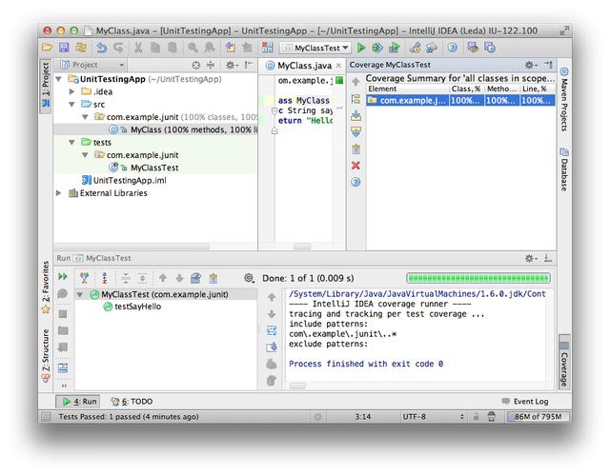Expand the .idea folder

click(71, 91)
